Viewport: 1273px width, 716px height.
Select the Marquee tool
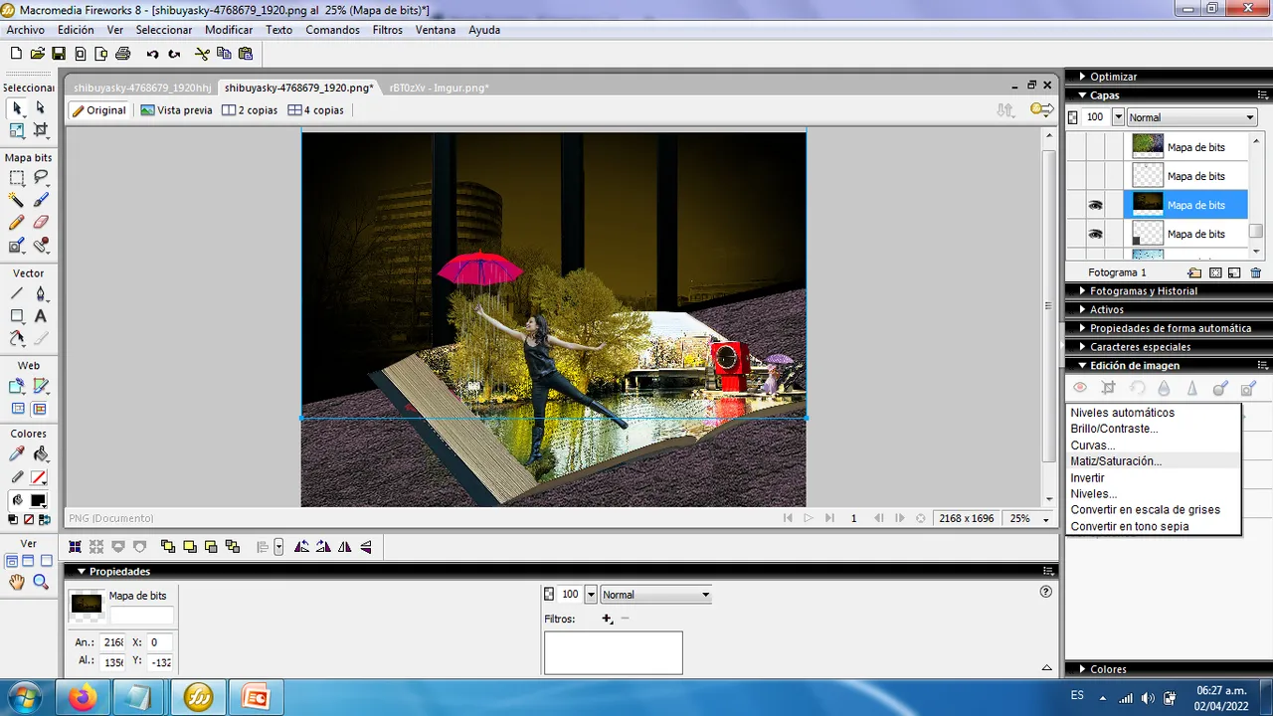click(17, 178)
